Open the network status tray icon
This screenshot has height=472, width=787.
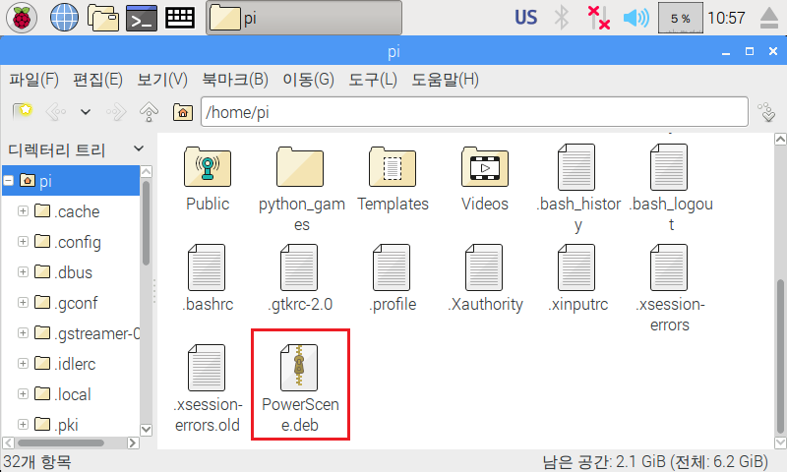tap(598, 18)
